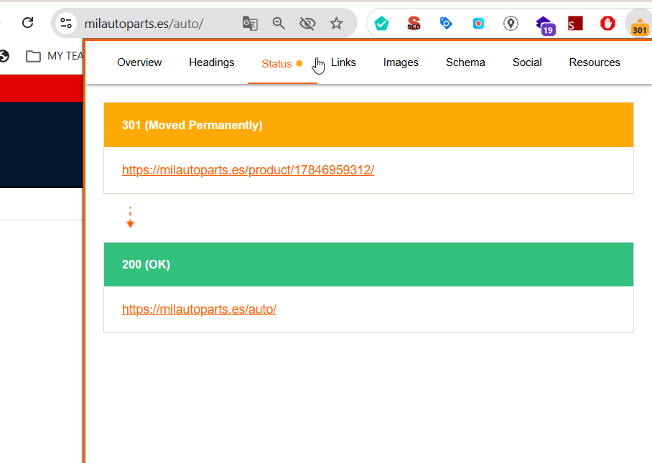Open the screen recorder extension icon
Image resolution: width=652 pixels, height=463 pixels.
(x=478, y=23)
